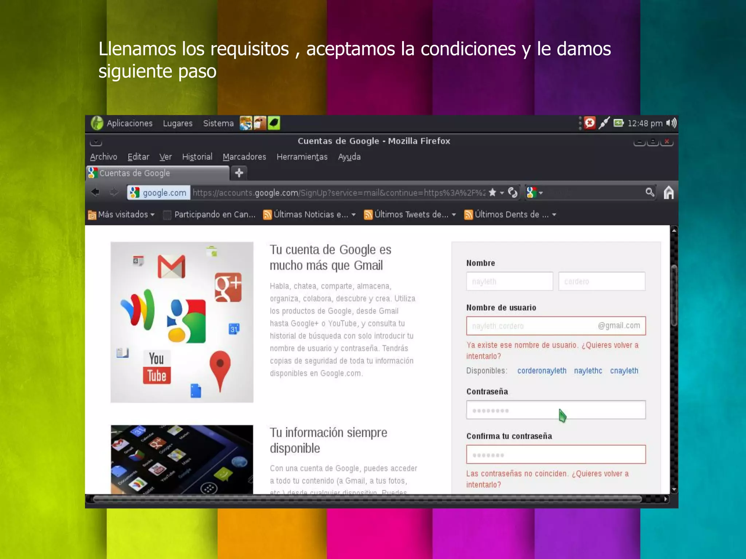This screenshot has height=559, width=746.
Task: Launch the green leaf launcher in panel
Action: point(274,123)
